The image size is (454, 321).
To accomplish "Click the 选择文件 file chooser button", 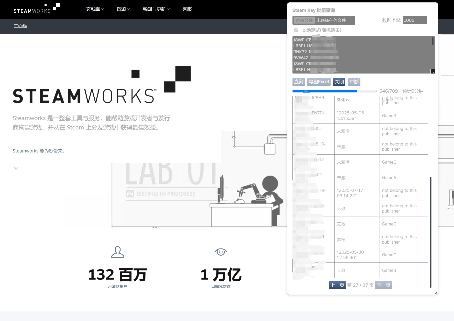I will pos(304,20).
